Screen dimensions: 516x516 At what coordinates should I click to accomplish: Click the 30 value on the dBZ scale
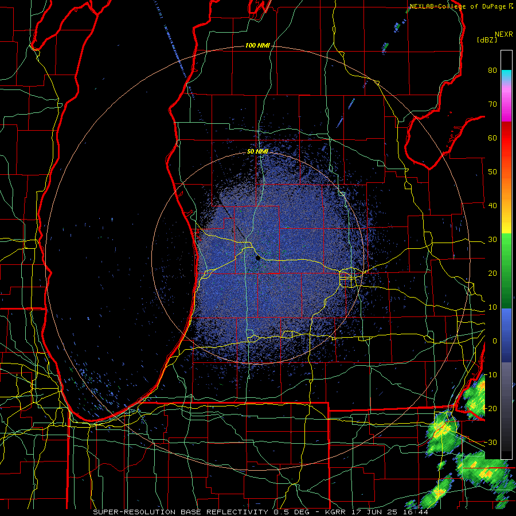492,239
